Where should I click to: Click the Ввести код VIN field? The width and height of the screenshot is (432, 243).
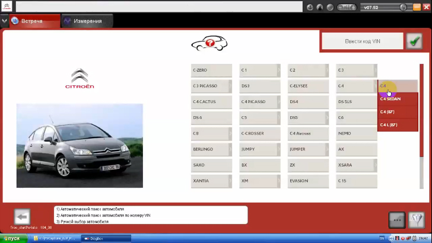363,41
